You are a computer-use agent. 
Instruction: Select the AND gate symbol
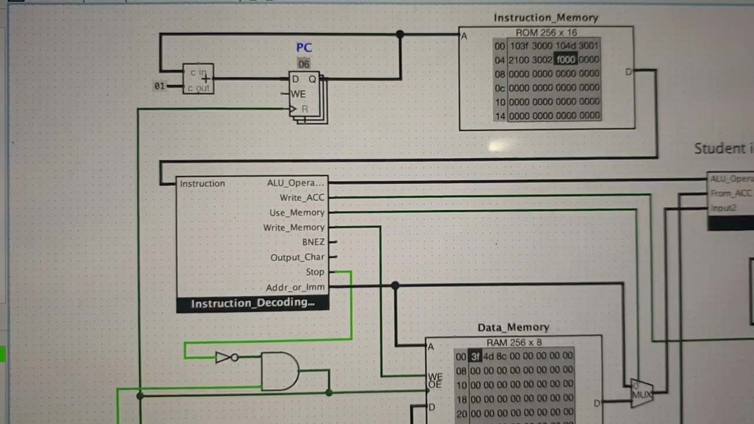point(280,371)
